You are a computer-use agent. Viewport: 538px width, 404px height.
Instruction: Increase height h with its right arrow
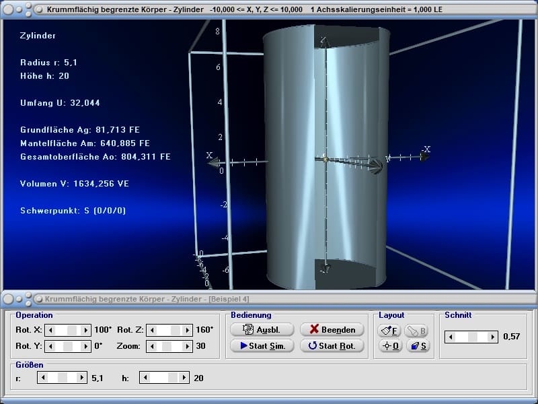coord(184,378)
